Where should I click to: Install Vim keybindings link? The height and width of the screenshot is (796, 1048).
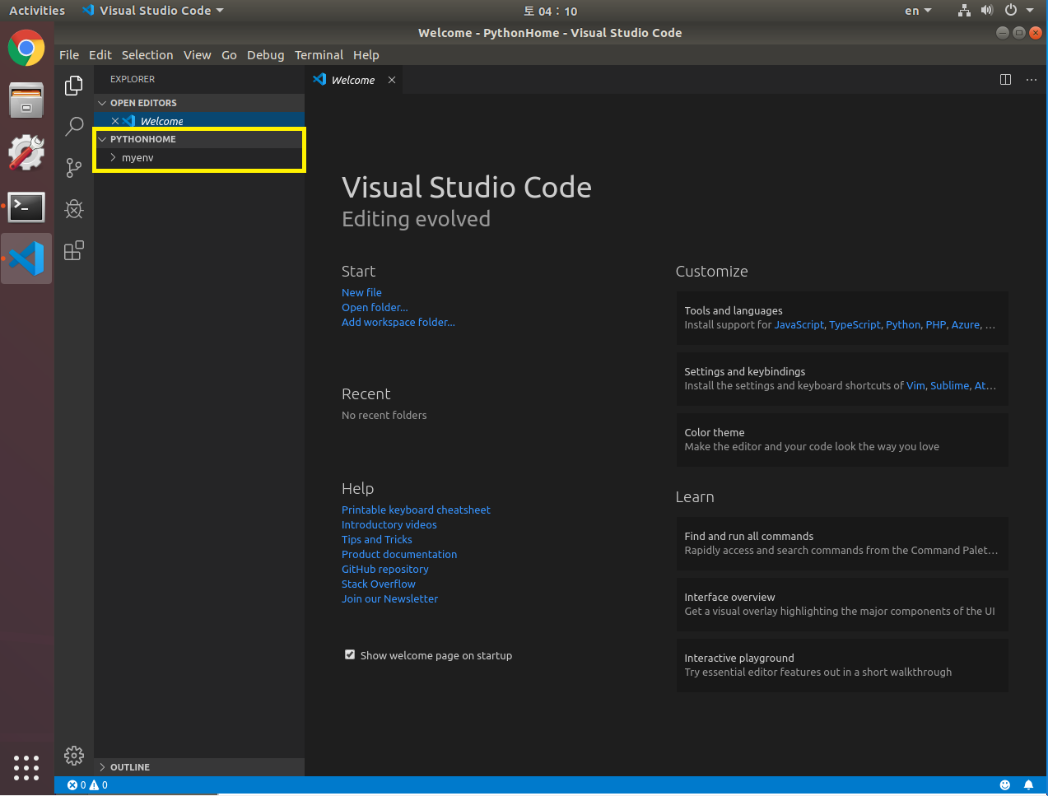point(915,386)
